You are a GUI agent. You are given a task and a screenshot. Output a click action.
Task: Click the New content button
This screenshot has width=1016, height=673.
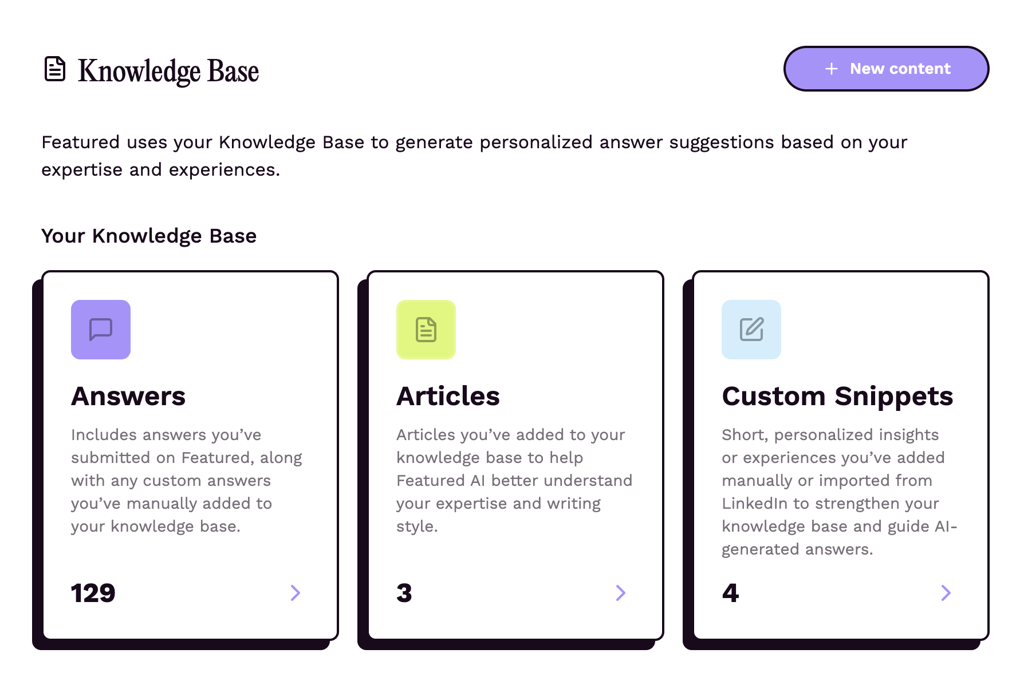click(886, 69)
